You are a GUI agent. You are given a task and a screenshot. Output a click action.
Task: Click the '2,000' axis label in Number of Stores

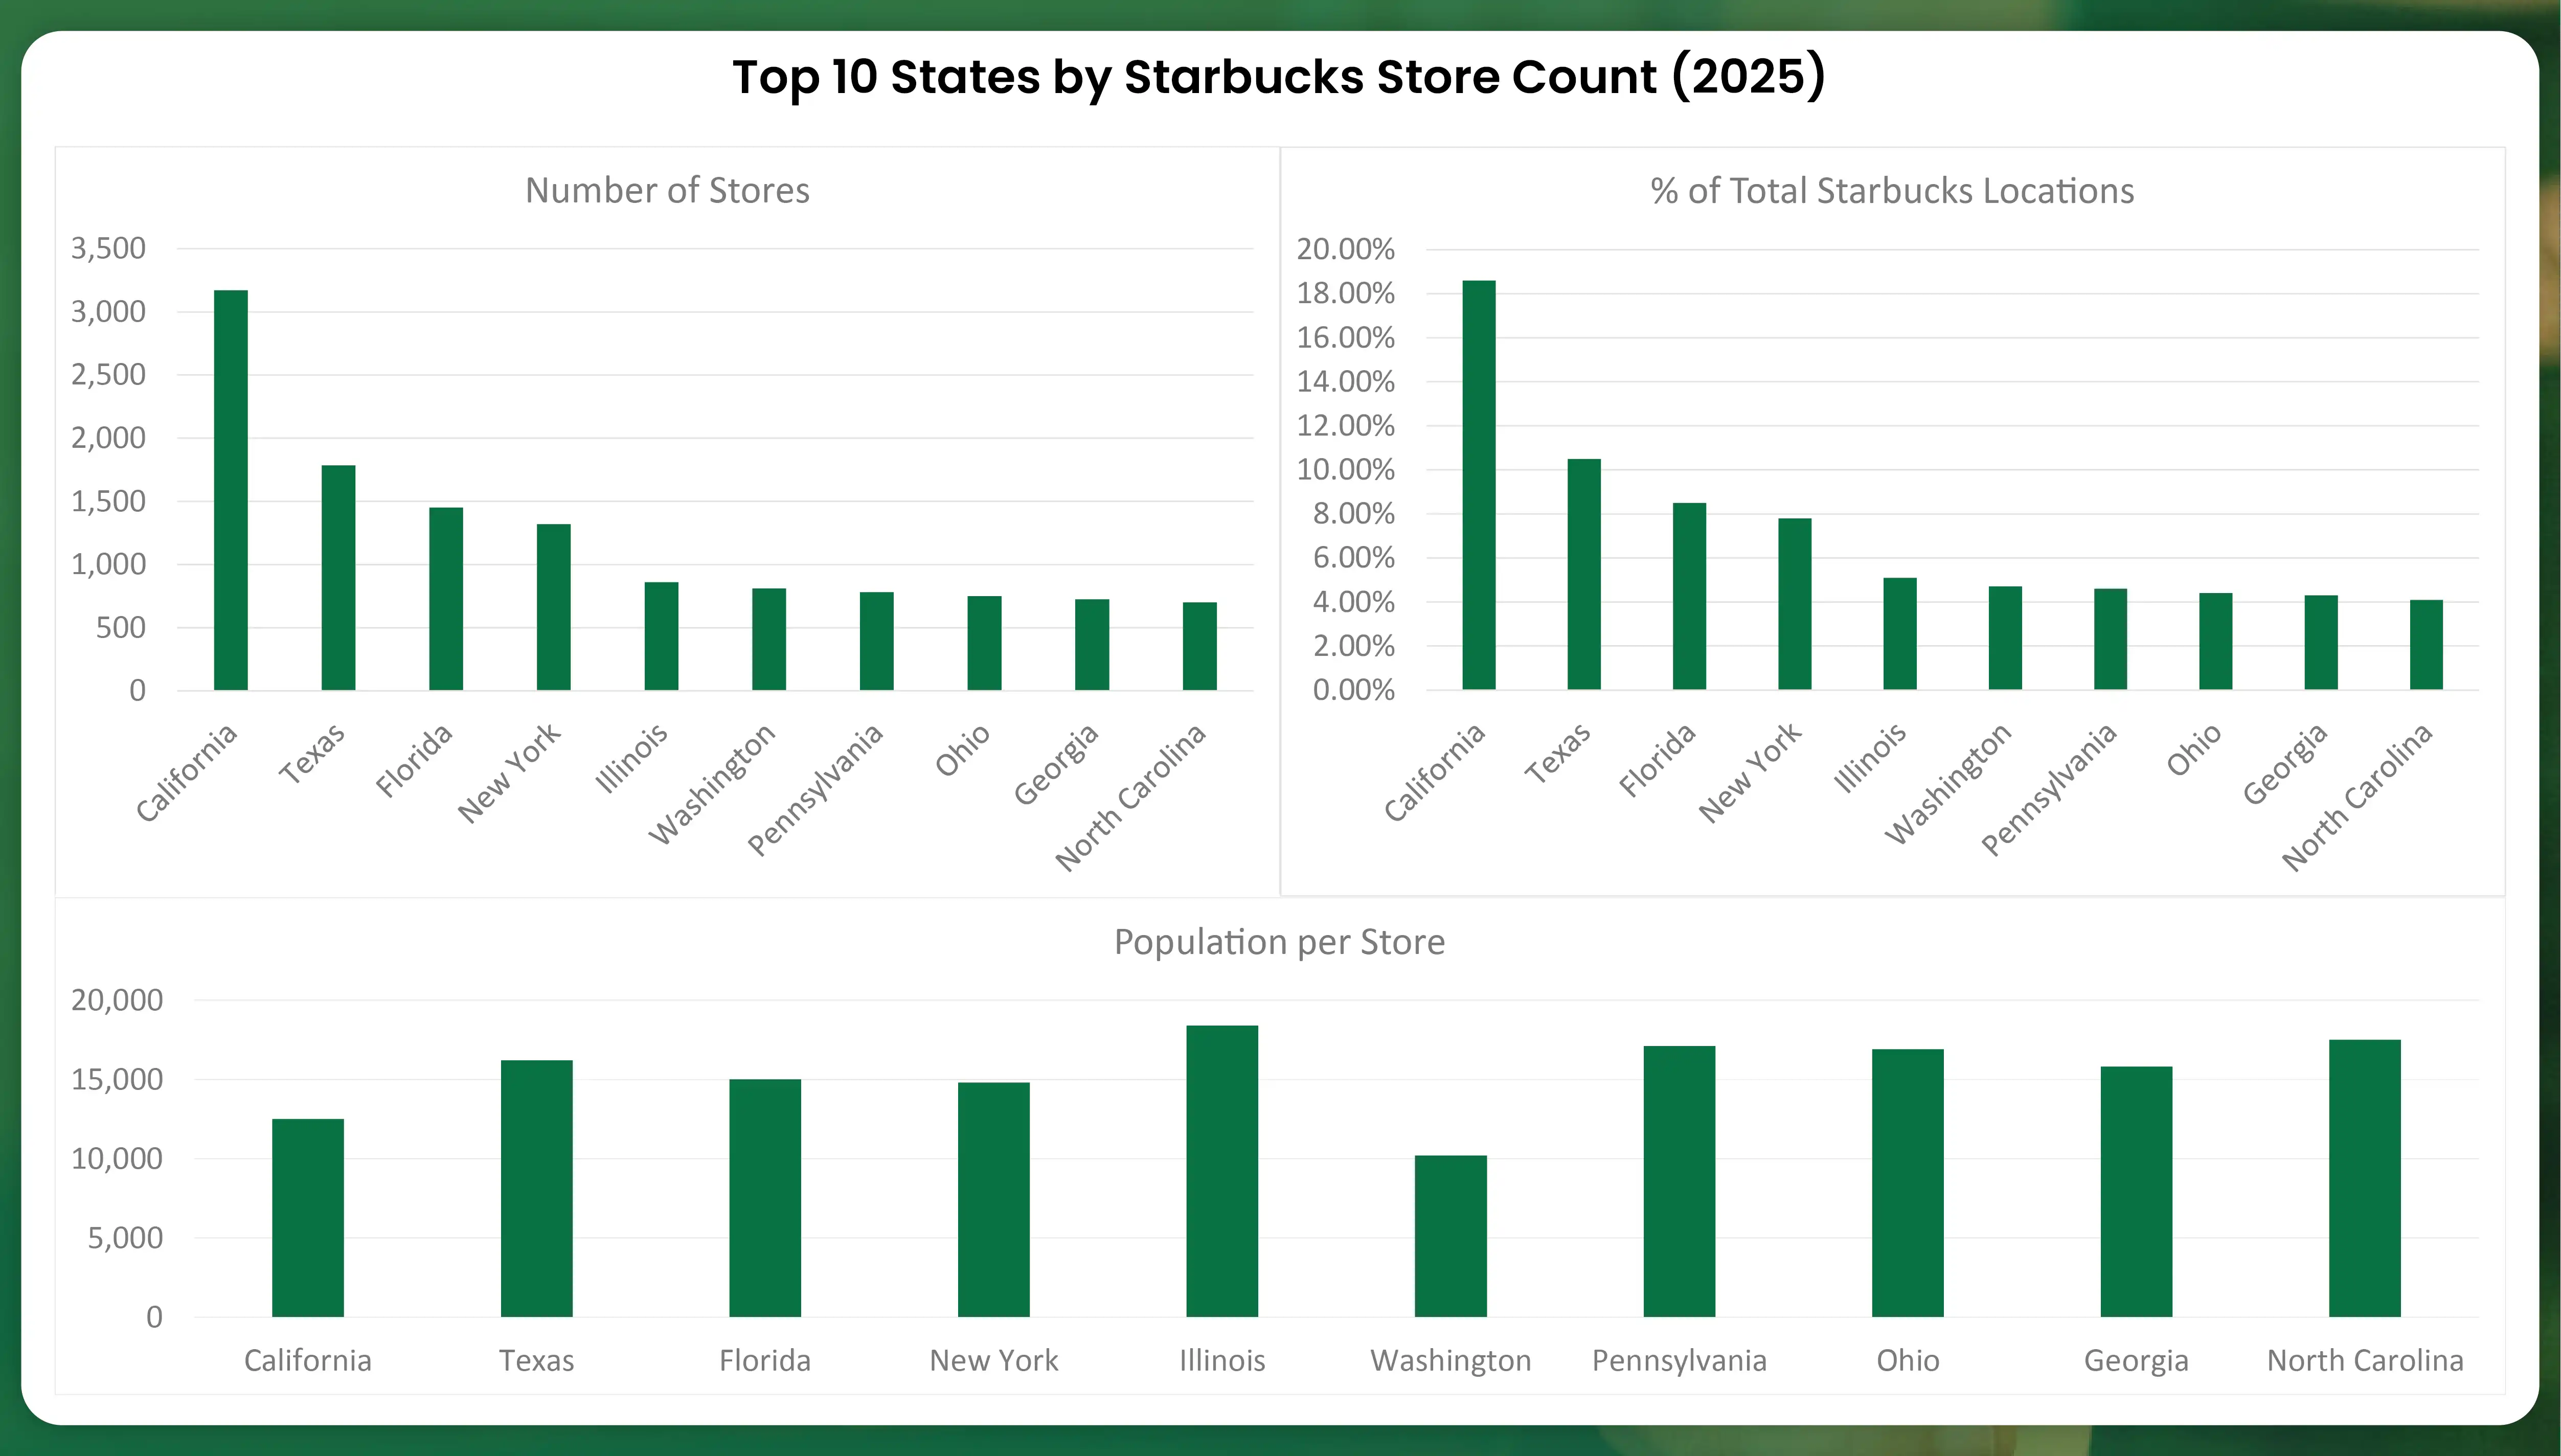tap(108, 437)
